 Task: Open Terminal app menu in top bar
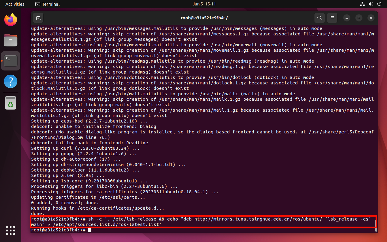(47, 4)
